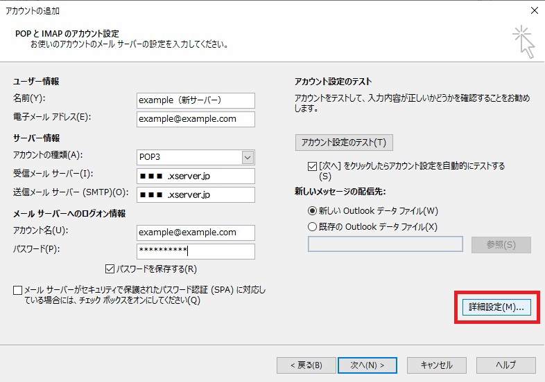Click the 電子メール アドレス input field
Image resolution: width=545 pixels, height=382 pixels.
196,119
